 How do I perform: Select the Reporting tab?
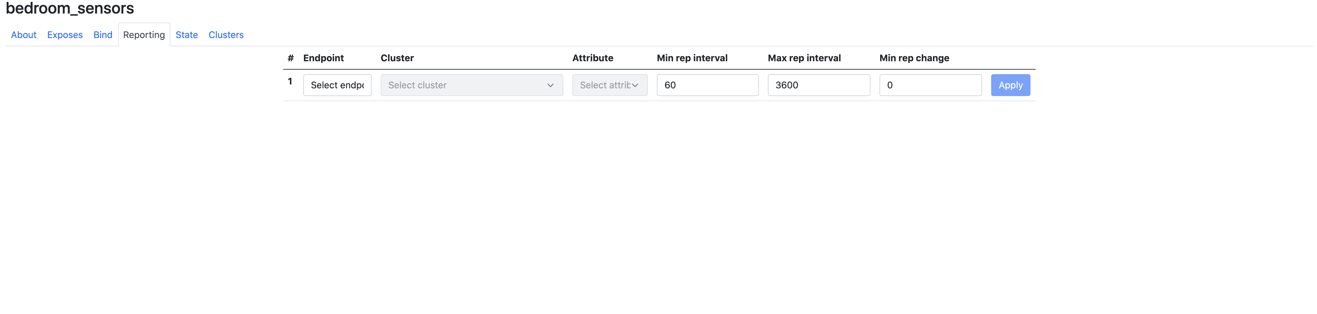tap(144, 35)
